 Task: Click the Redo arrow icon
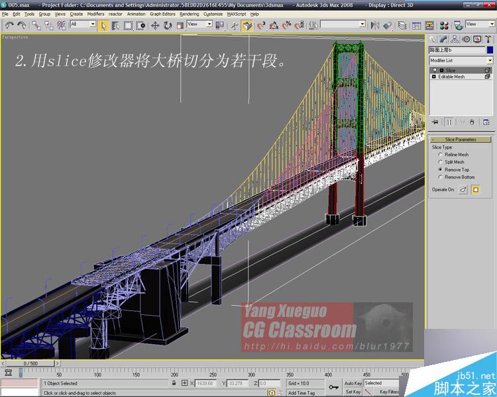22,25
